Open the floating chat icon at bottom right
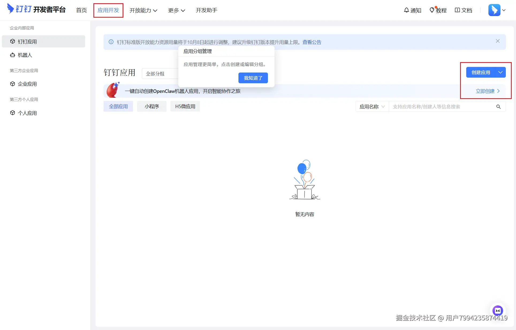The height and width of the screenshot is (330, 516). click(x=498, y=311)
